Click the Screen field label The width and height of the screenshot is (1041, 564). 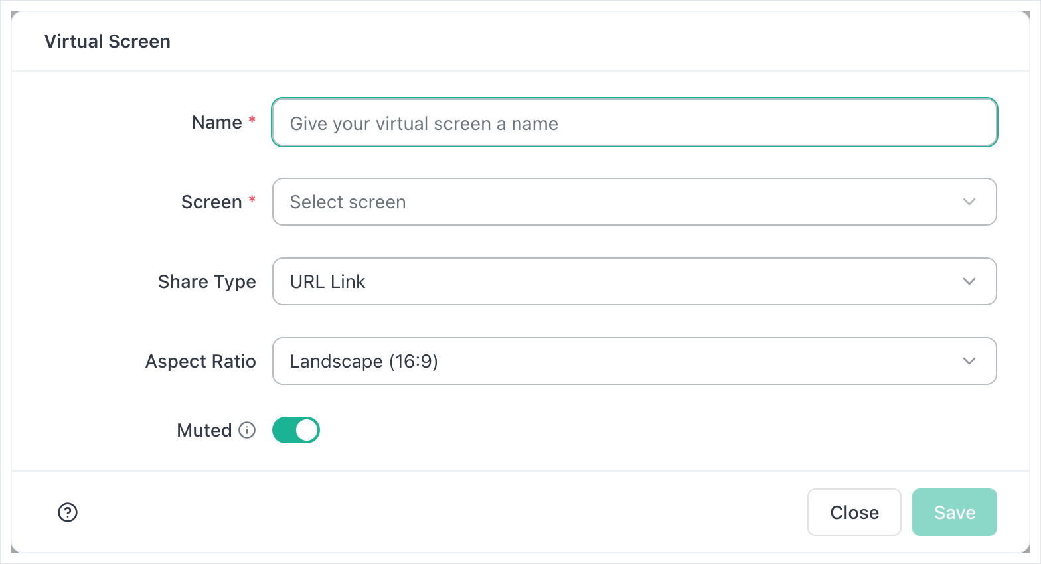tap(212, 202)
